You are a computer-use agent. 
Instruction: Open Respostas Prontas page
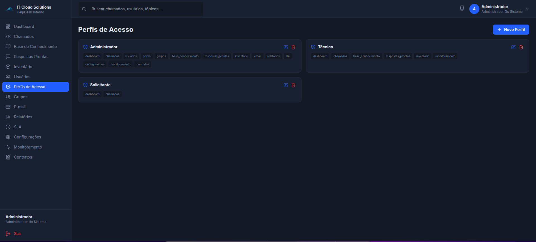click(x=35, y=57)
